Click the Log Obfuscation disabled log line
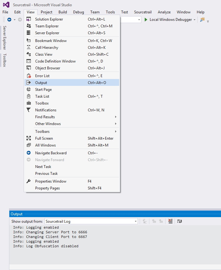 click(46, 246)
